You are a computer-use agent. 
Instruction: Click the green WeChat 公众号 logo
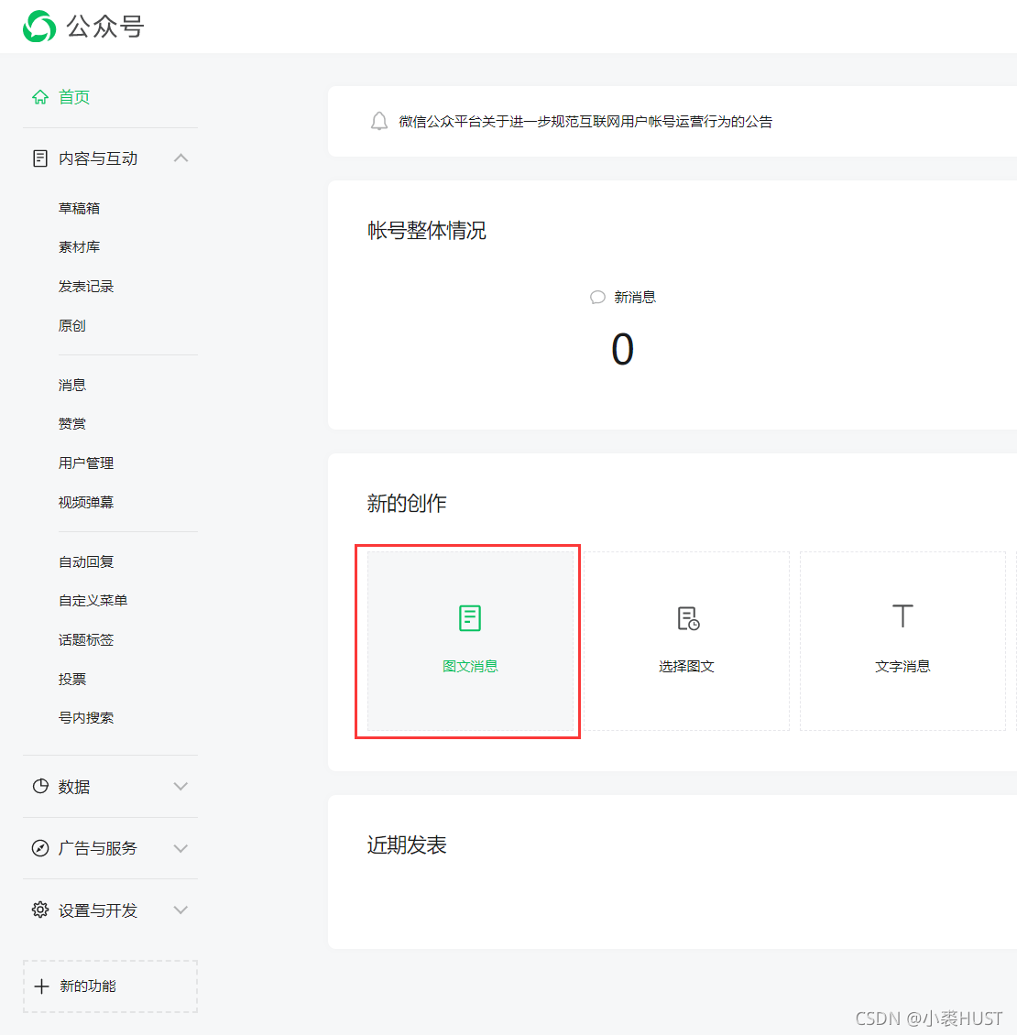tap(39, 27)
